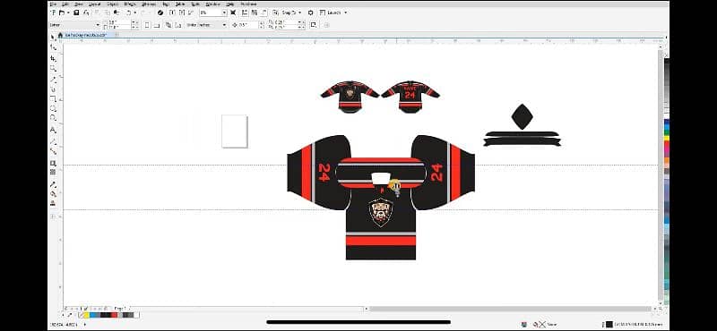717x331 pixels.
Task: Click the Undo arrow icon
Action: (x=128, y=13)
